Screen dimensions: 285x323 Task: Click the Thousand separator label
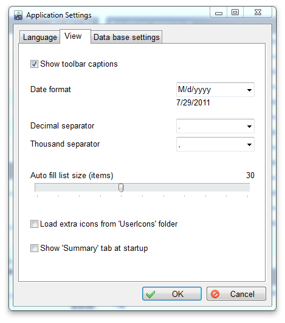[65, 144]
